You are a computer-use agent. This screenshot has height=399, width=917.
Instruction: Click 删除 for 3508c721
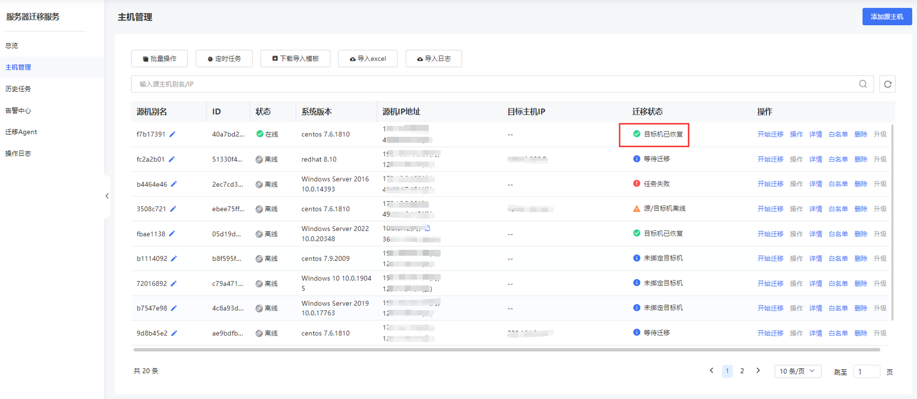click(861, 209)
